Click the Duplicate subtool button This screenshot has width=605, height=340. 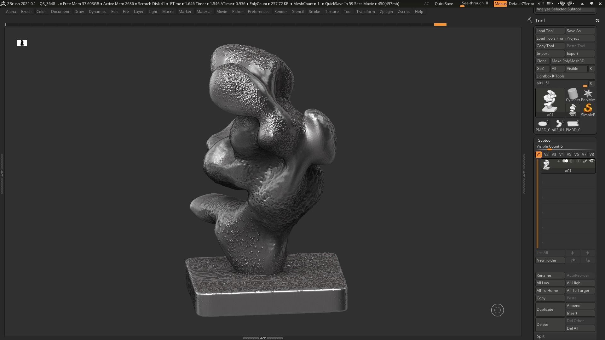(550, 309)
